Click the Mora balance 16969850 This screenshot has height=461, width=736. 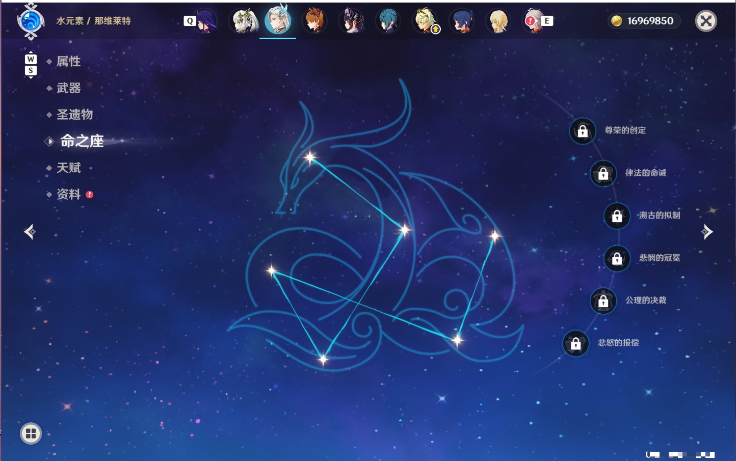[644, 21]
